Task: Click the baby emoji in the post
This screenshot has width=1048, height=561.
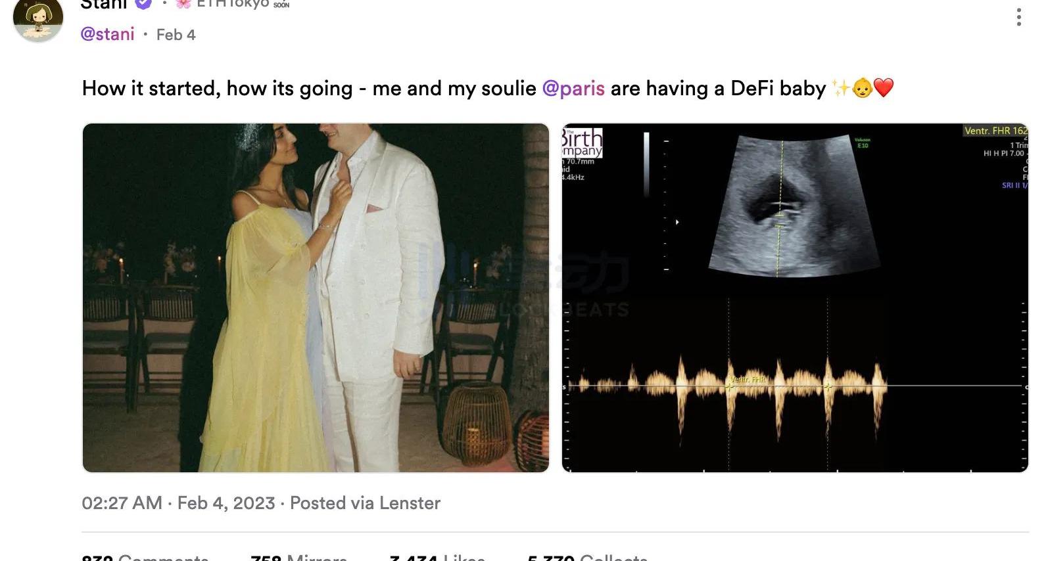Action: pyautogui.click(x=862, y=88)
